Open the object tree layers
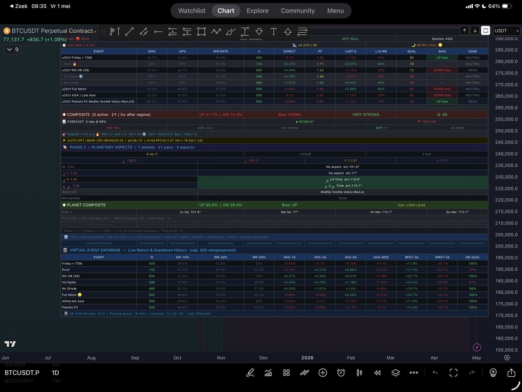522x392 pixels. (x=395, y=373)
